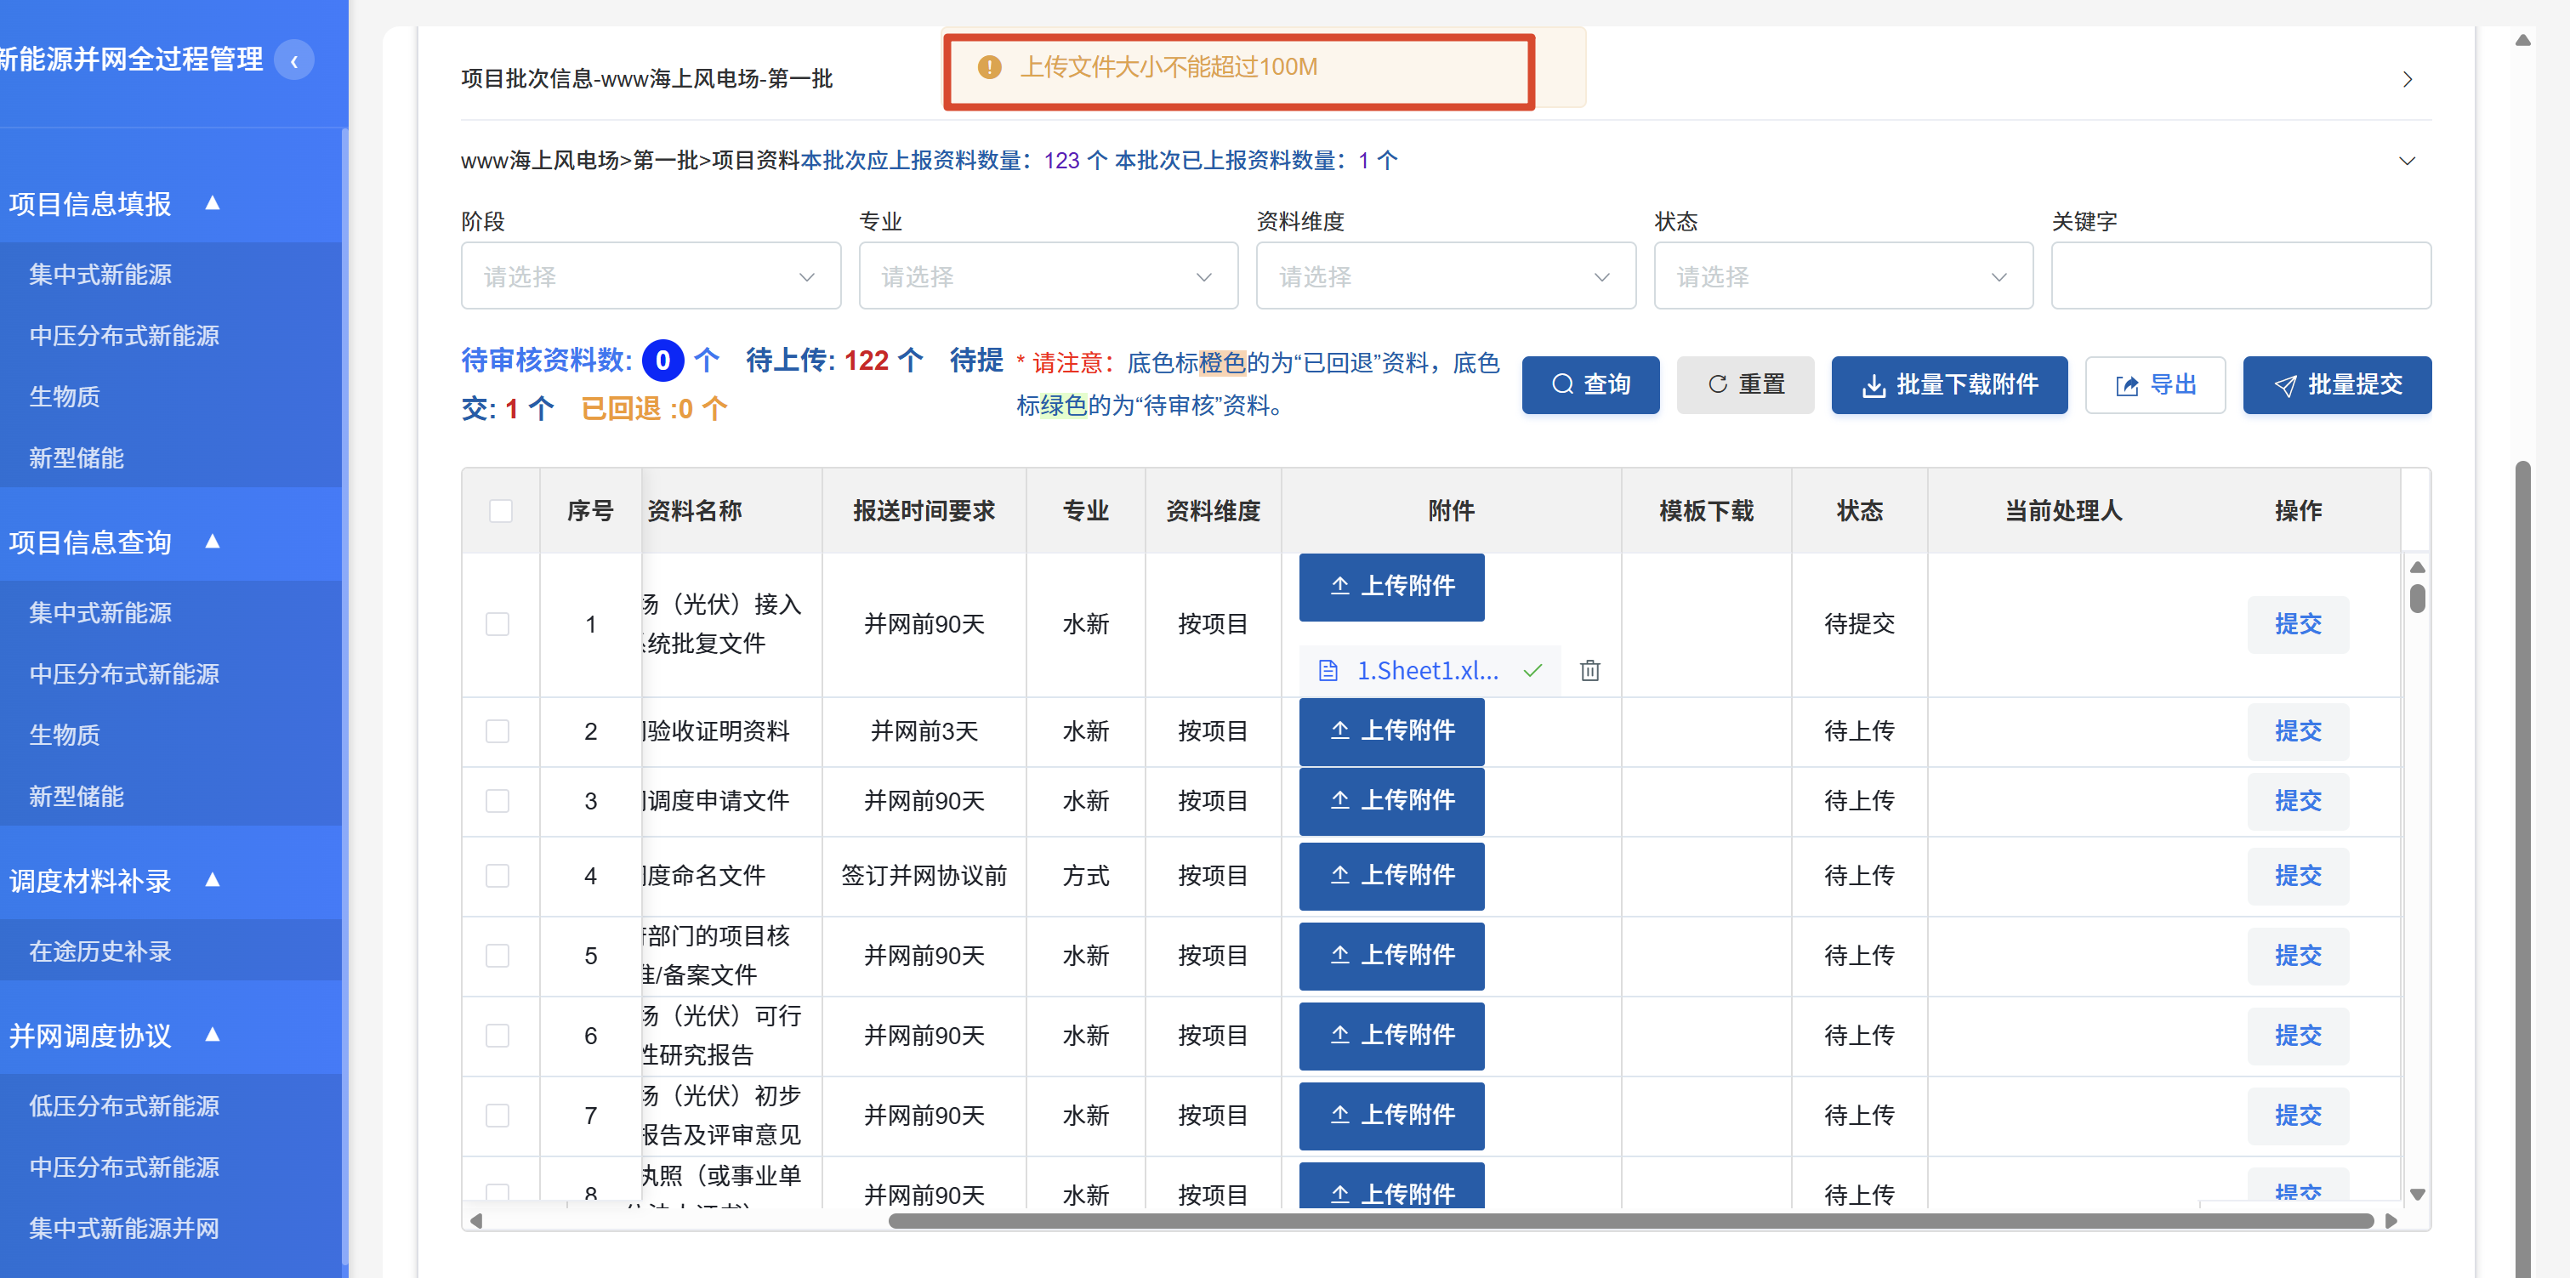This screenshot has width=2570, height=1278.
Task: Upload attachment for row 1
Action: click(1390, 587)
